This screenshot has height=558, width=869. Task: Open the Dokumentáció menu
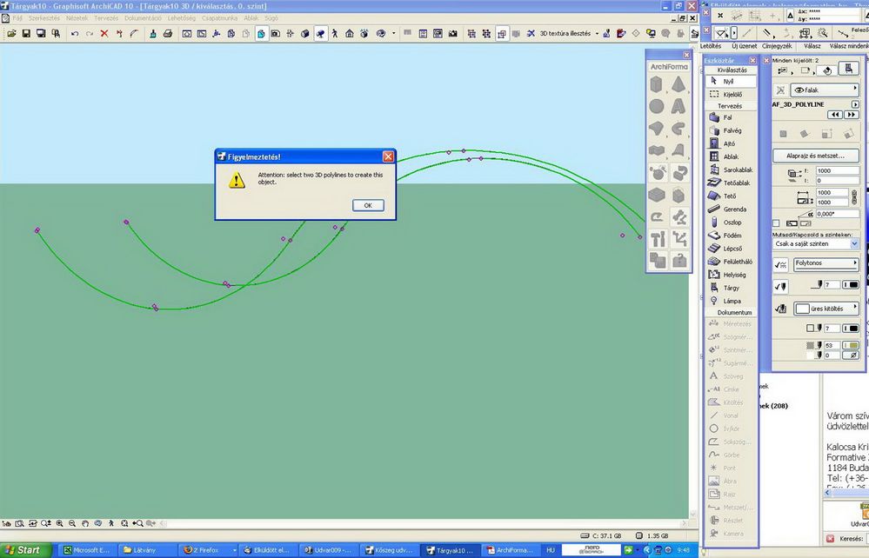[x=143, y=18]
